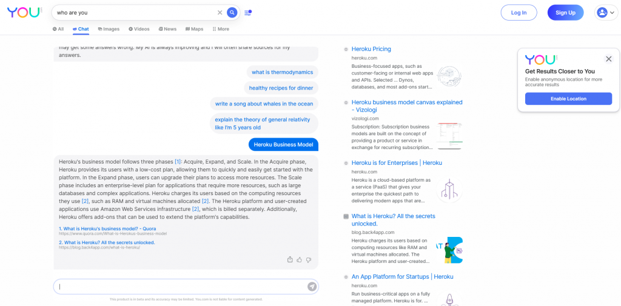Open the 'Heroku is for Enterprises' result
Screen dimensions: 621x306
[x=397, y=163]
